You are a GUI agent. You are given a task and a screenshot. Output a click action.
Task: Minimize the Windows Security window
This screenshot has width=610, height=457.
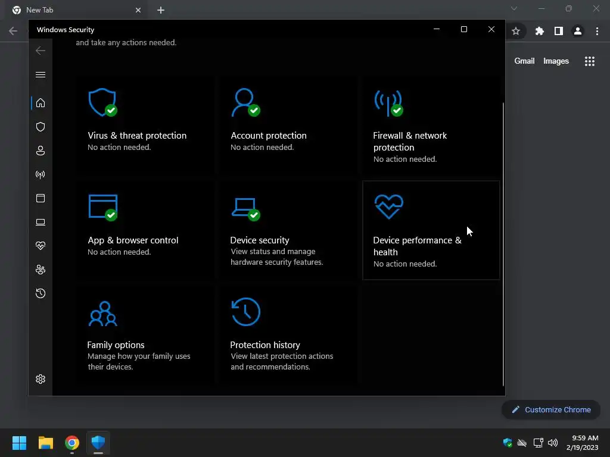click(437, 29)
